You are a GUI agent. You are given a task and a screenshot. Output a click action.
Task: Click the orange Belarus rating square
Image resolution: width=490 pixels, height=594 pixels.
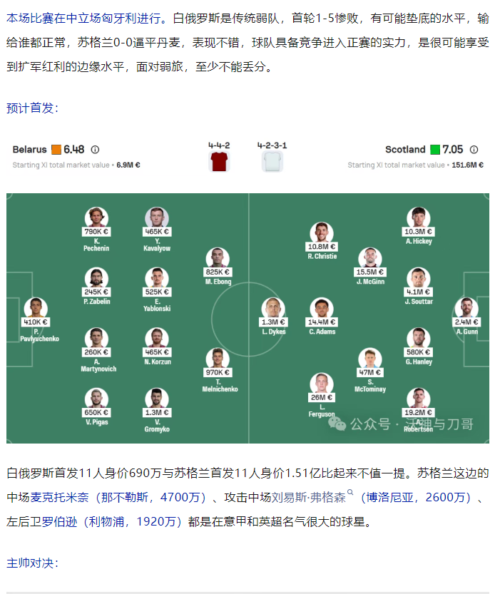click(x=56, y=150)
